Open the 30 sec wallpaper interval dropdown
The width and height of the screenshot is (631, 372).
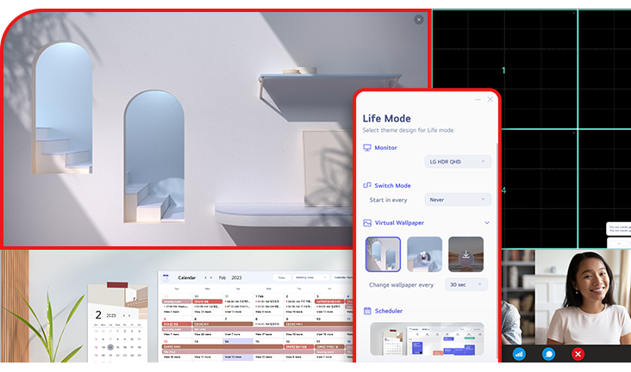466,284
